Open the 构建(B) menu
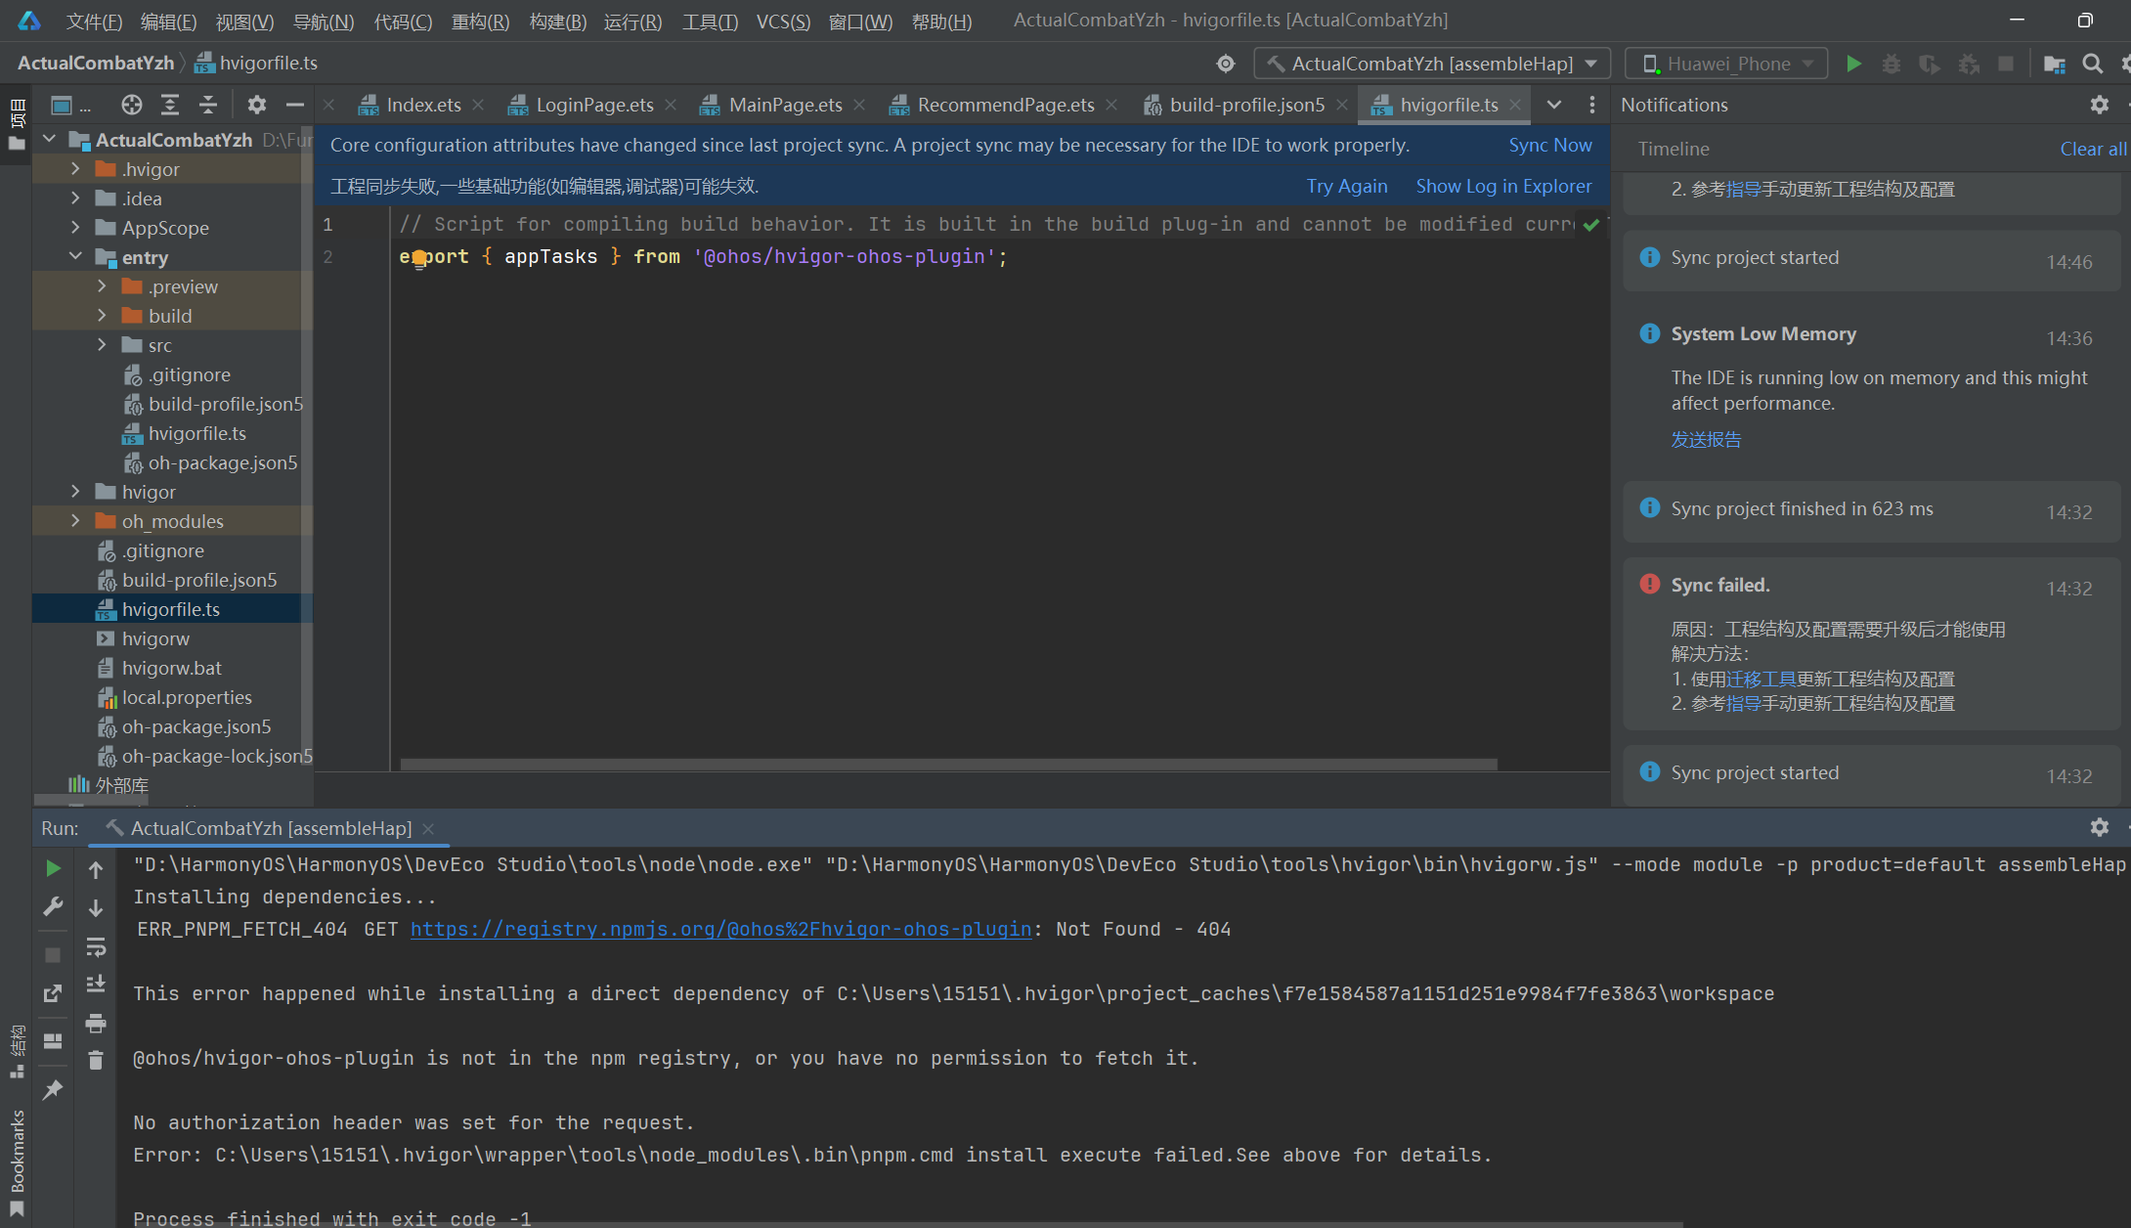The height and width of the screenshot is (1228, 2131). [557, 22]
